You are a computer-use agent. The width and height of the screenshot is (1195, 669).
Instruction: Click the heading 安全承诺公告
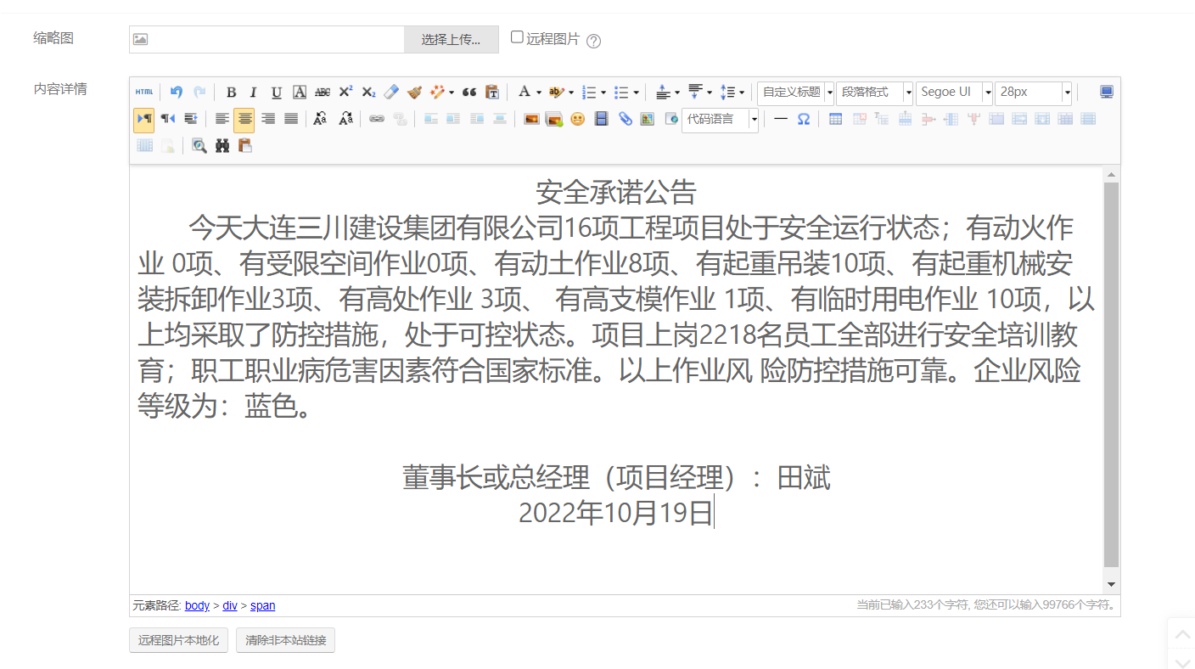[616, 193]
